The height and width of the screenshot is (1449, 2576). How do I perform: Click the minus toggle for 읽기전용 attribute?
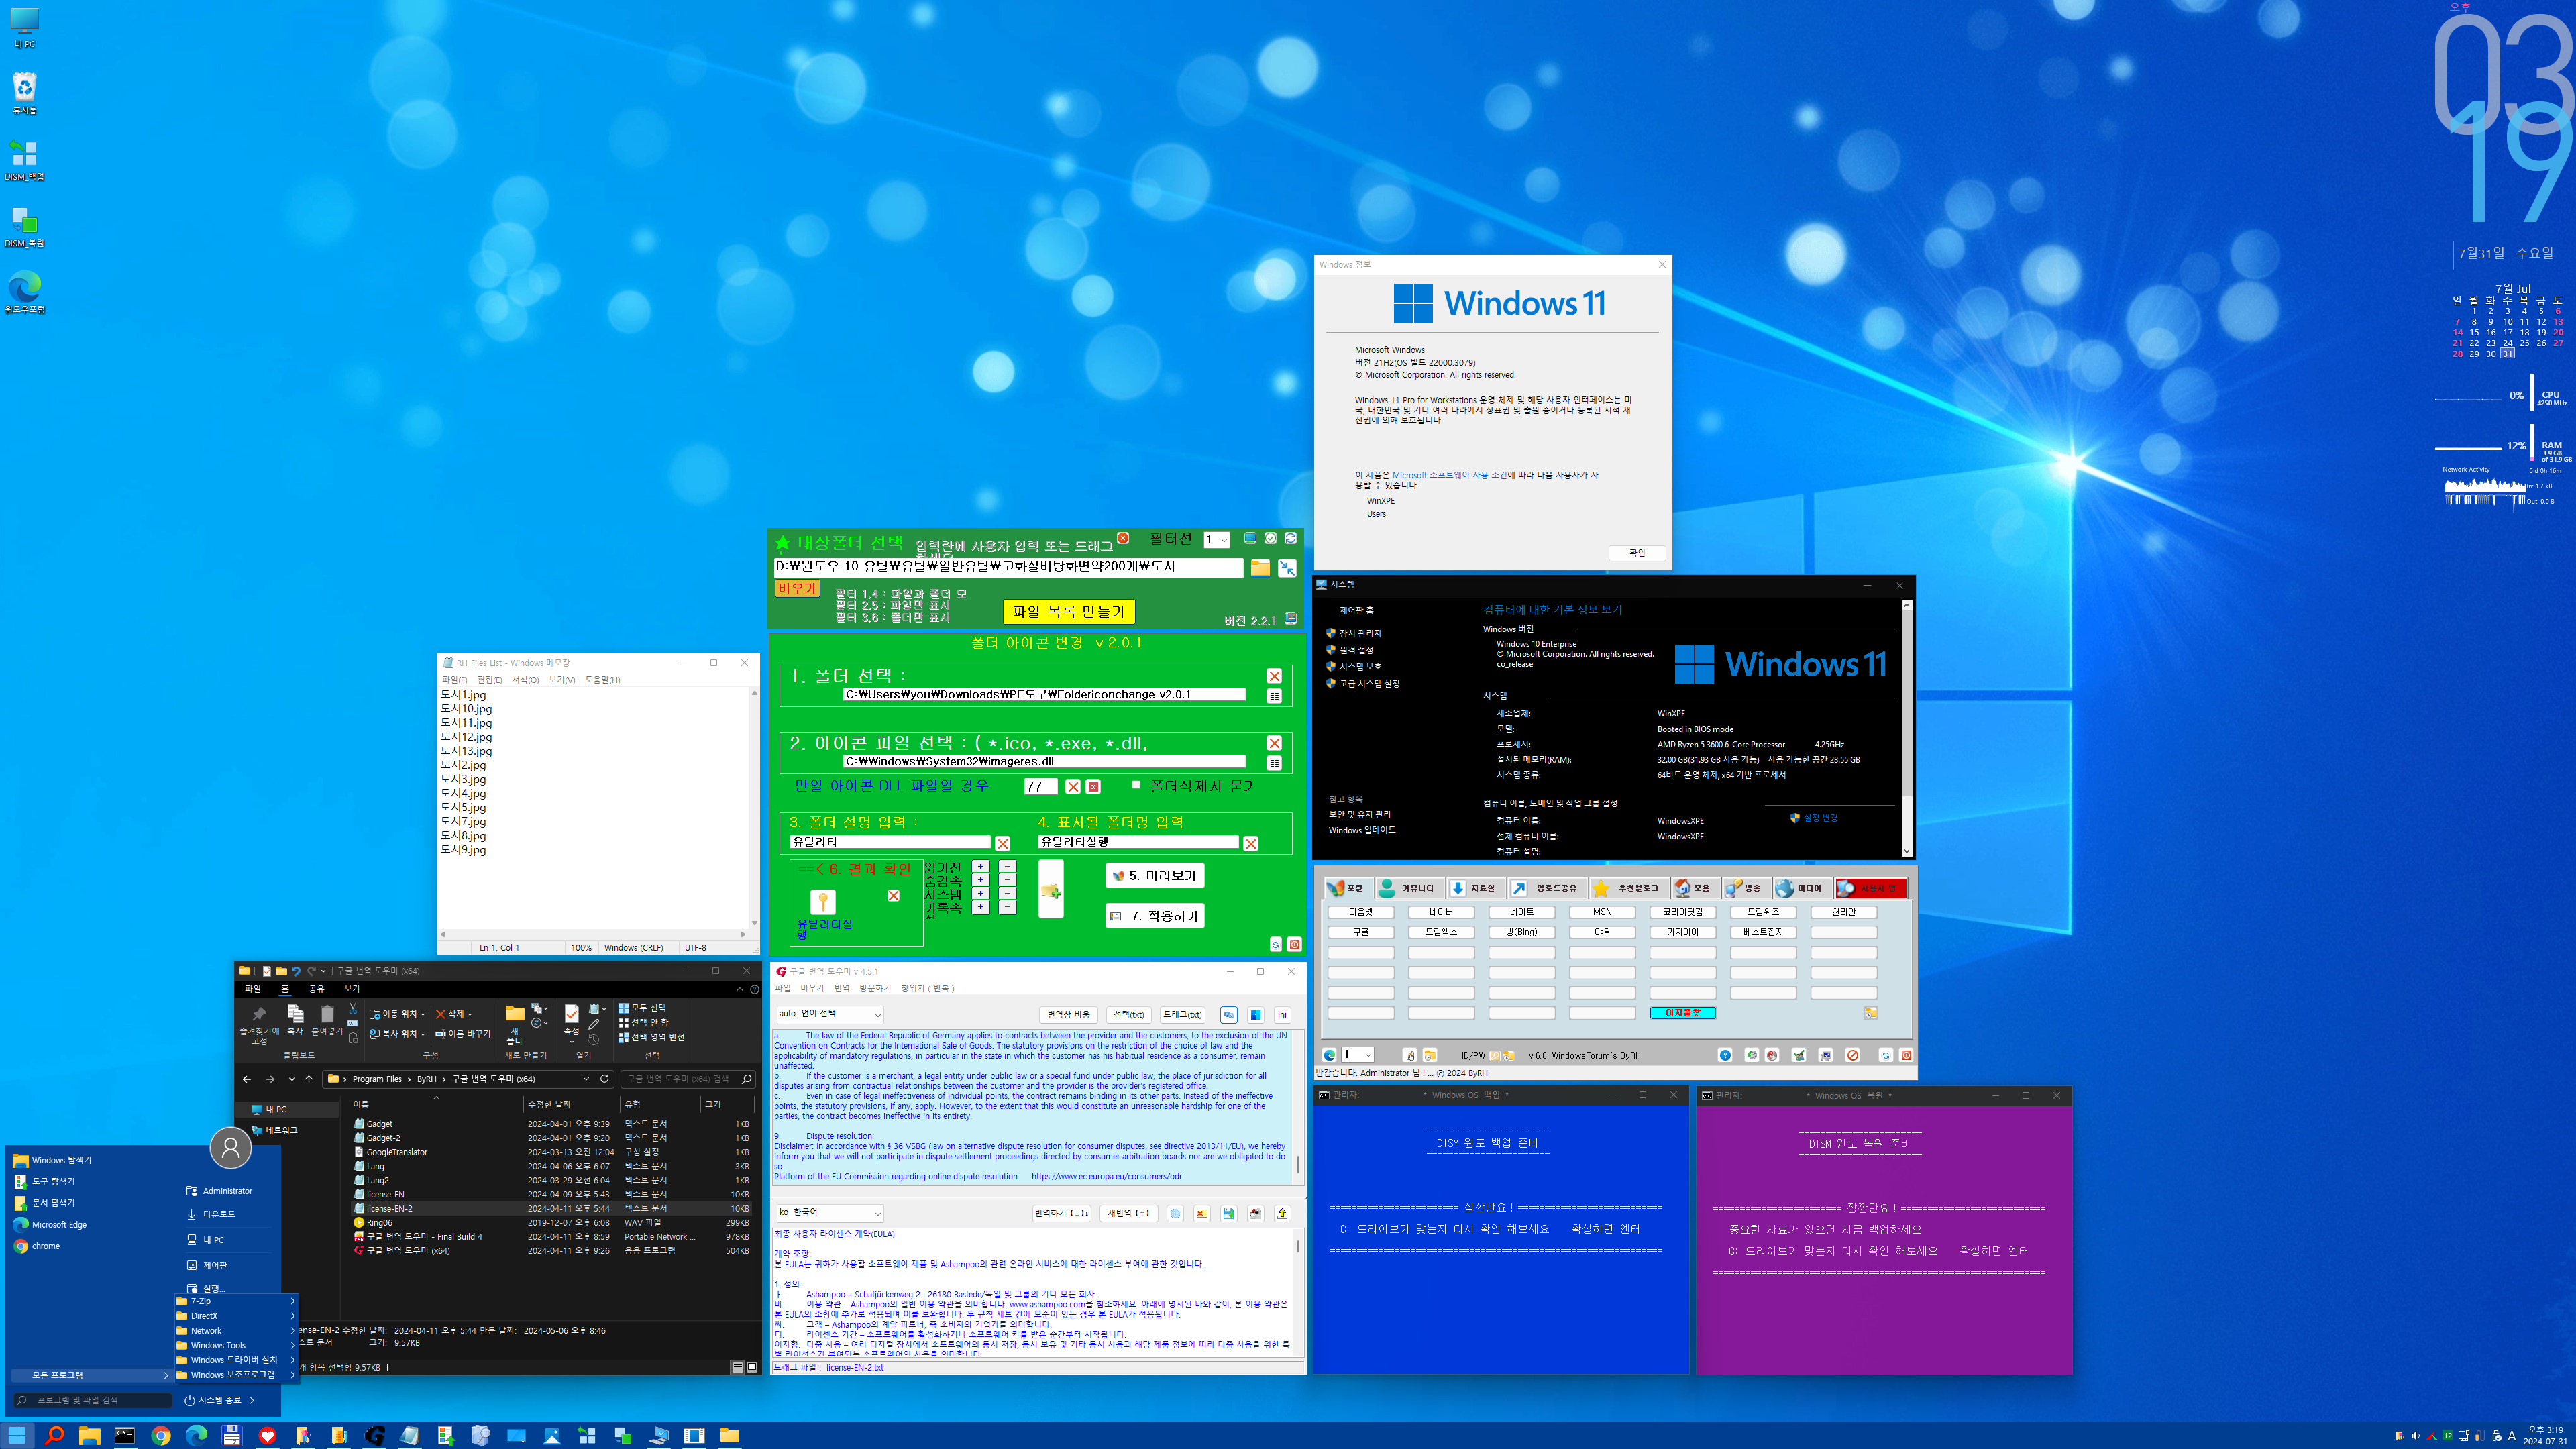tap(1007, 867)
